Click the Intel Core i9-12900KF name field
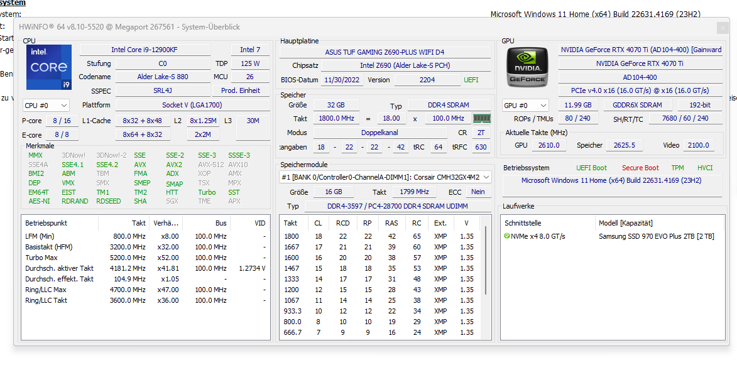The image size is (737, 365). [x=153, y=50]
